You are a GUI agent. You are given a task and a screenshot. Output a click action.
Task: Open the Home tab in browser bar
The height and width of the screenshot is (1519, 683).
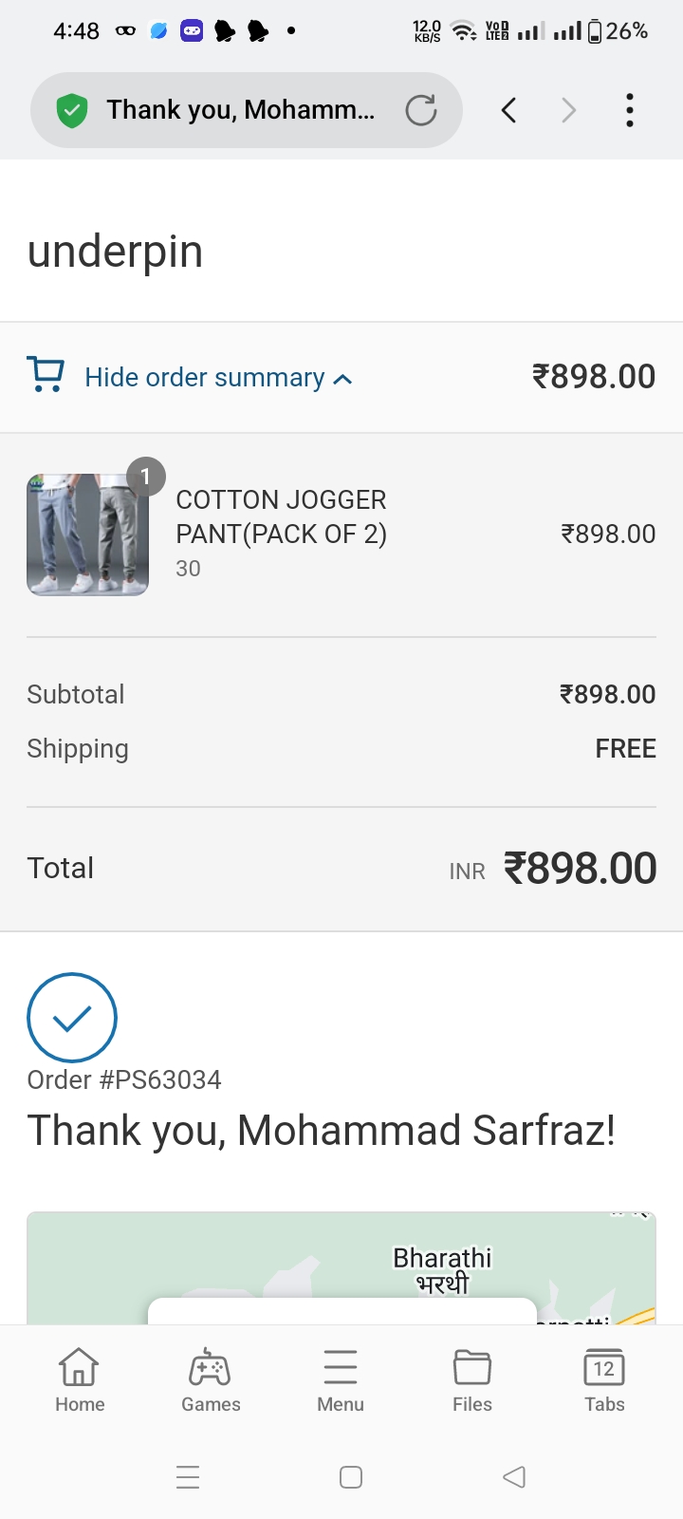coord(80,1379)
